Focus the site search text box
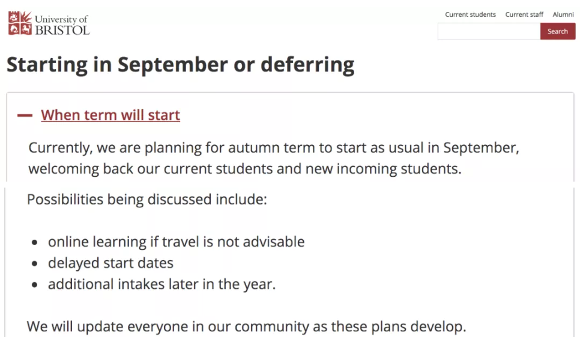Screen dimensions: 580x341 [x=489, y=31]
